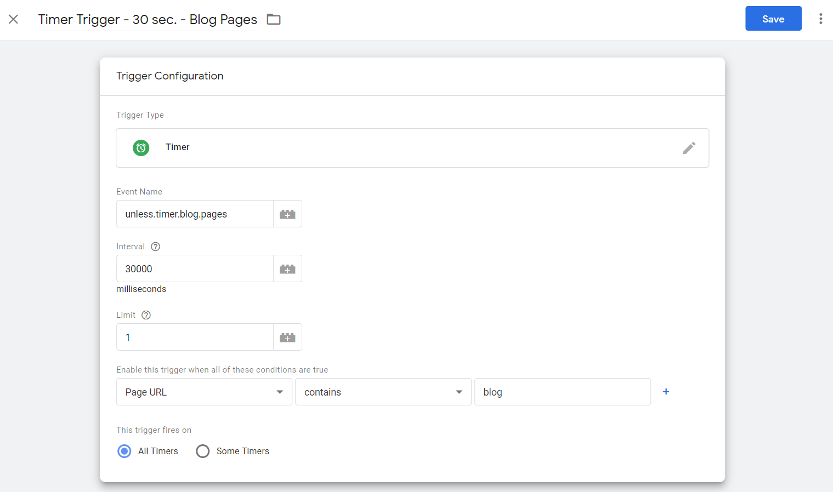Insert a variable into Interval field

click(287, 269)
